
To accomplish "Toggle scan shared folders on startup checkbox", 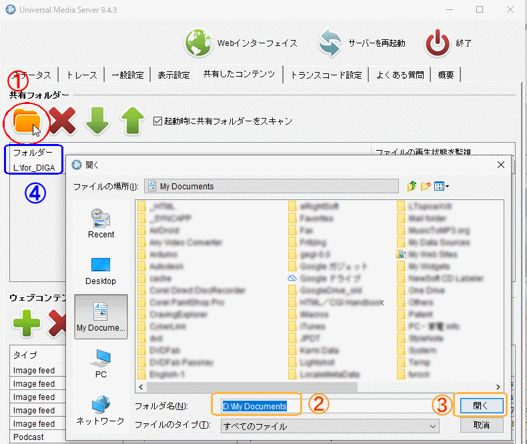I will click(158, 121).
